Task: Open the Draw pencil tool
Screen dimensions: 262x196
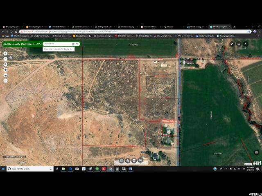Action: coord(232,44)
